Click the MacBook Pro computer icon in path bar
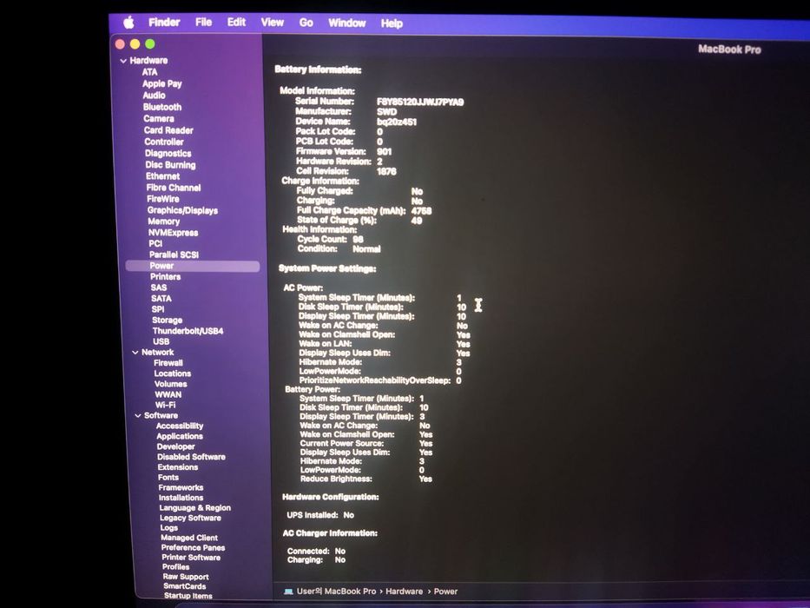Image resolution: width=810 pixels, height=608 pixels. point(288,591)
